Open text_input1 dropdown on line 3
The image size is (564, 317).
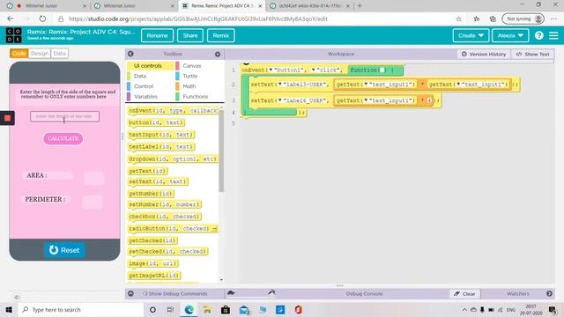[x=367, y=100]
